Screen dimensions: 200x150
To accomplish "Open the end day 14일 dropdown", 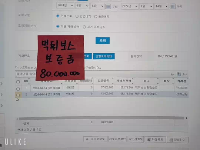I will coord(161,6).
